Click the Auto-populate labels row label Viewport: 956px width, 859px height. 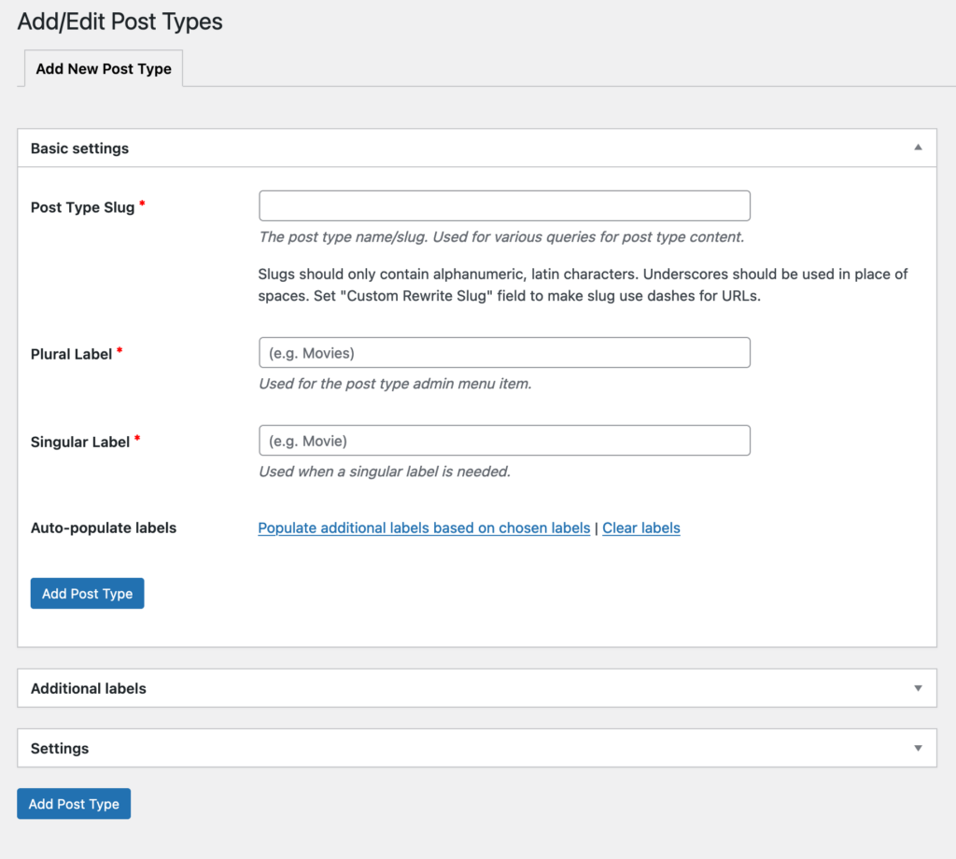pos(104,528)
